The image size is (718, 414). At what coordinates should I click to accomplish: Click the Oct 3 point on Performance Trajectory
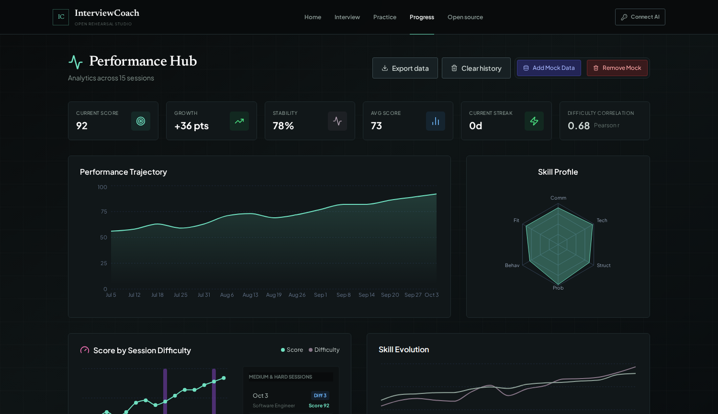point(436,194)
